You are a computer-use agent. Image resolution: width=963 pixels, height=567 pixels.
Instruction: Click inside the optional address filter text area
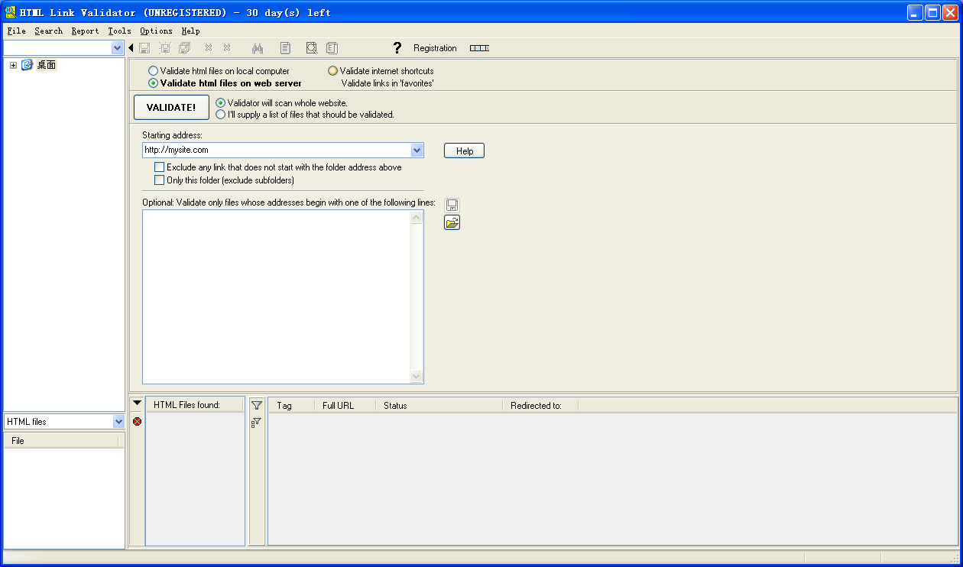[x=277, y=296]
